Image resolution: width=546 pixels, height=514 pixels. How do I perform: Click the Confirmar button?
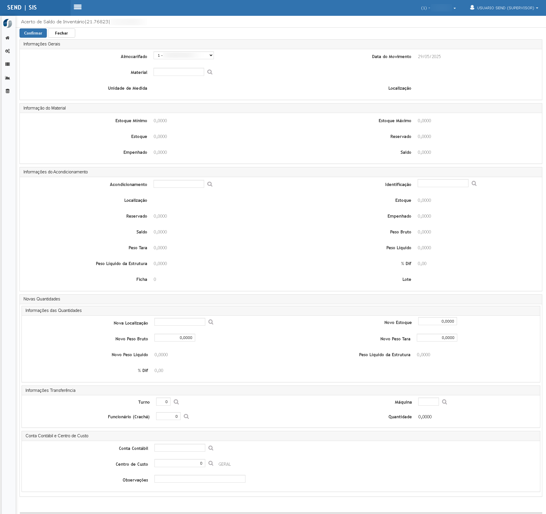point(33,33)
